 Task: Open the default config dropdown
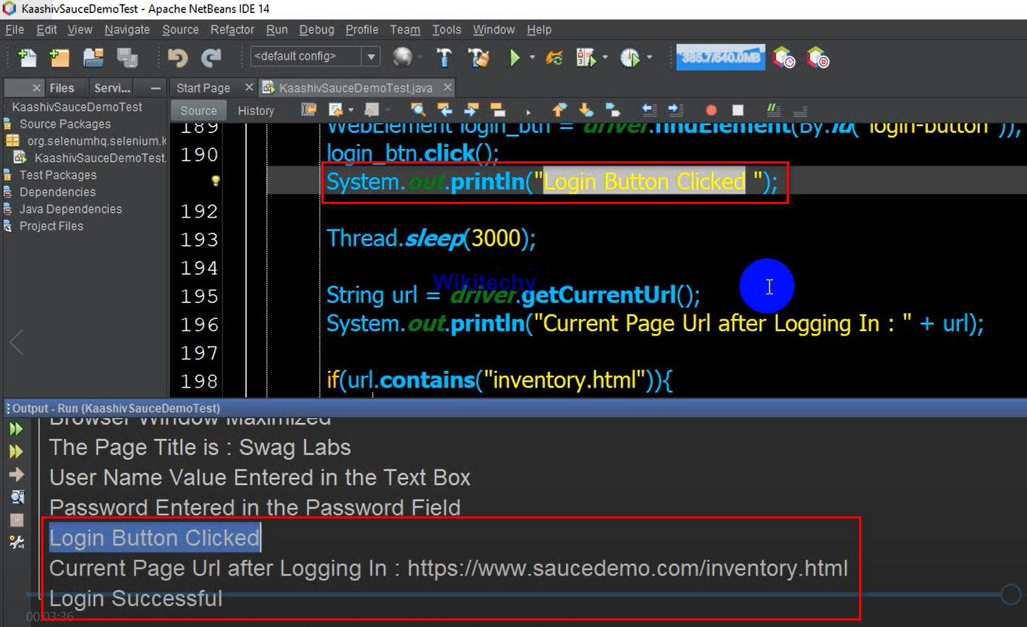pyautogui.click(x=371, y=57)
